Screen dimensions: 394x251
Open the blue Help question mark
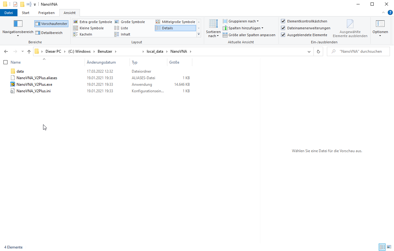[x=390, y=12]
